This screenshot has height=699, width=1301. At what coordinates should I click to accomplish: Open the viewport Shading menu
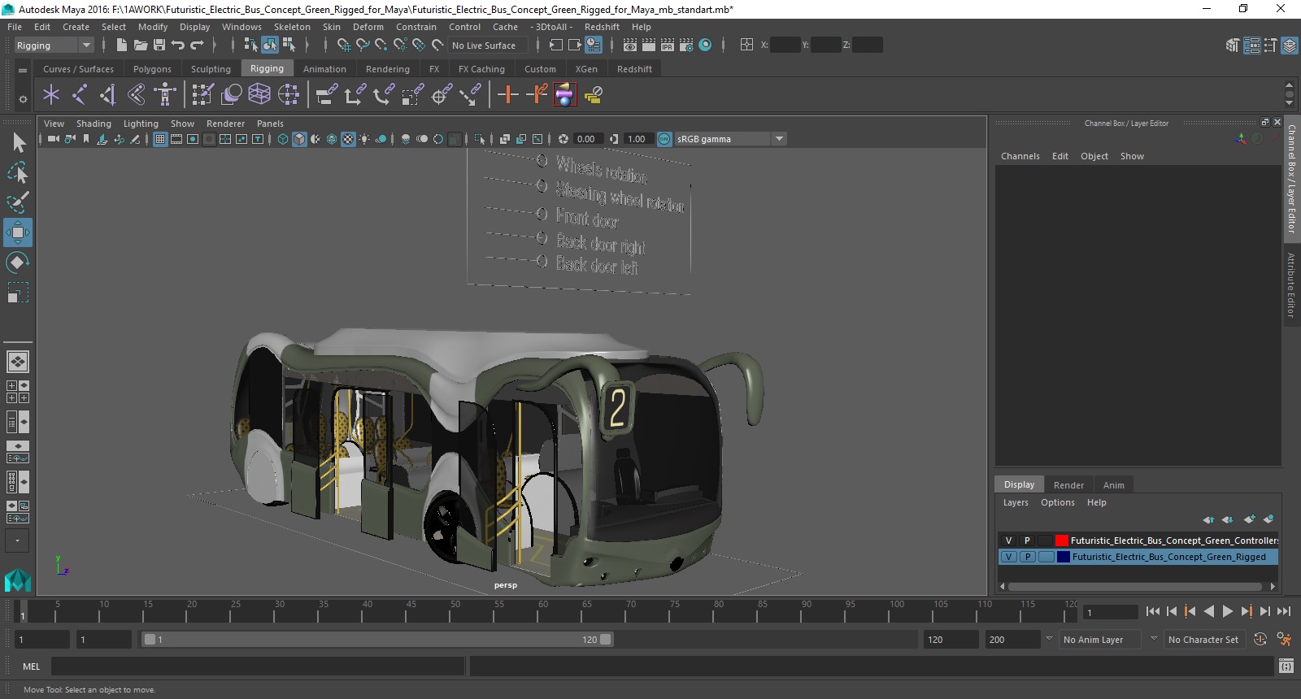tap(94, 124)
